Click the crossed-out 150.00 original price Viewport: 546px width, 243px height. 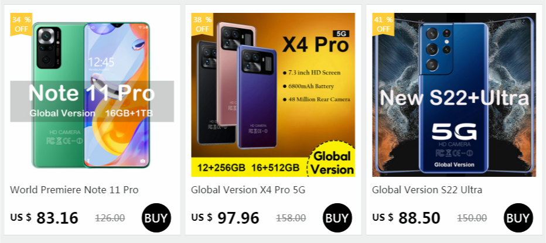pos(472,218)
